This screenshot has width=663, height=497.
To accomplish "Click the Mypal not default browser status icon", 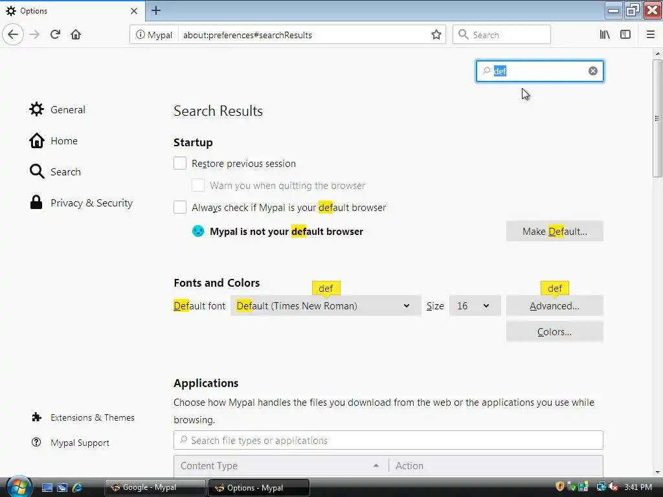I will coord(198,231).
